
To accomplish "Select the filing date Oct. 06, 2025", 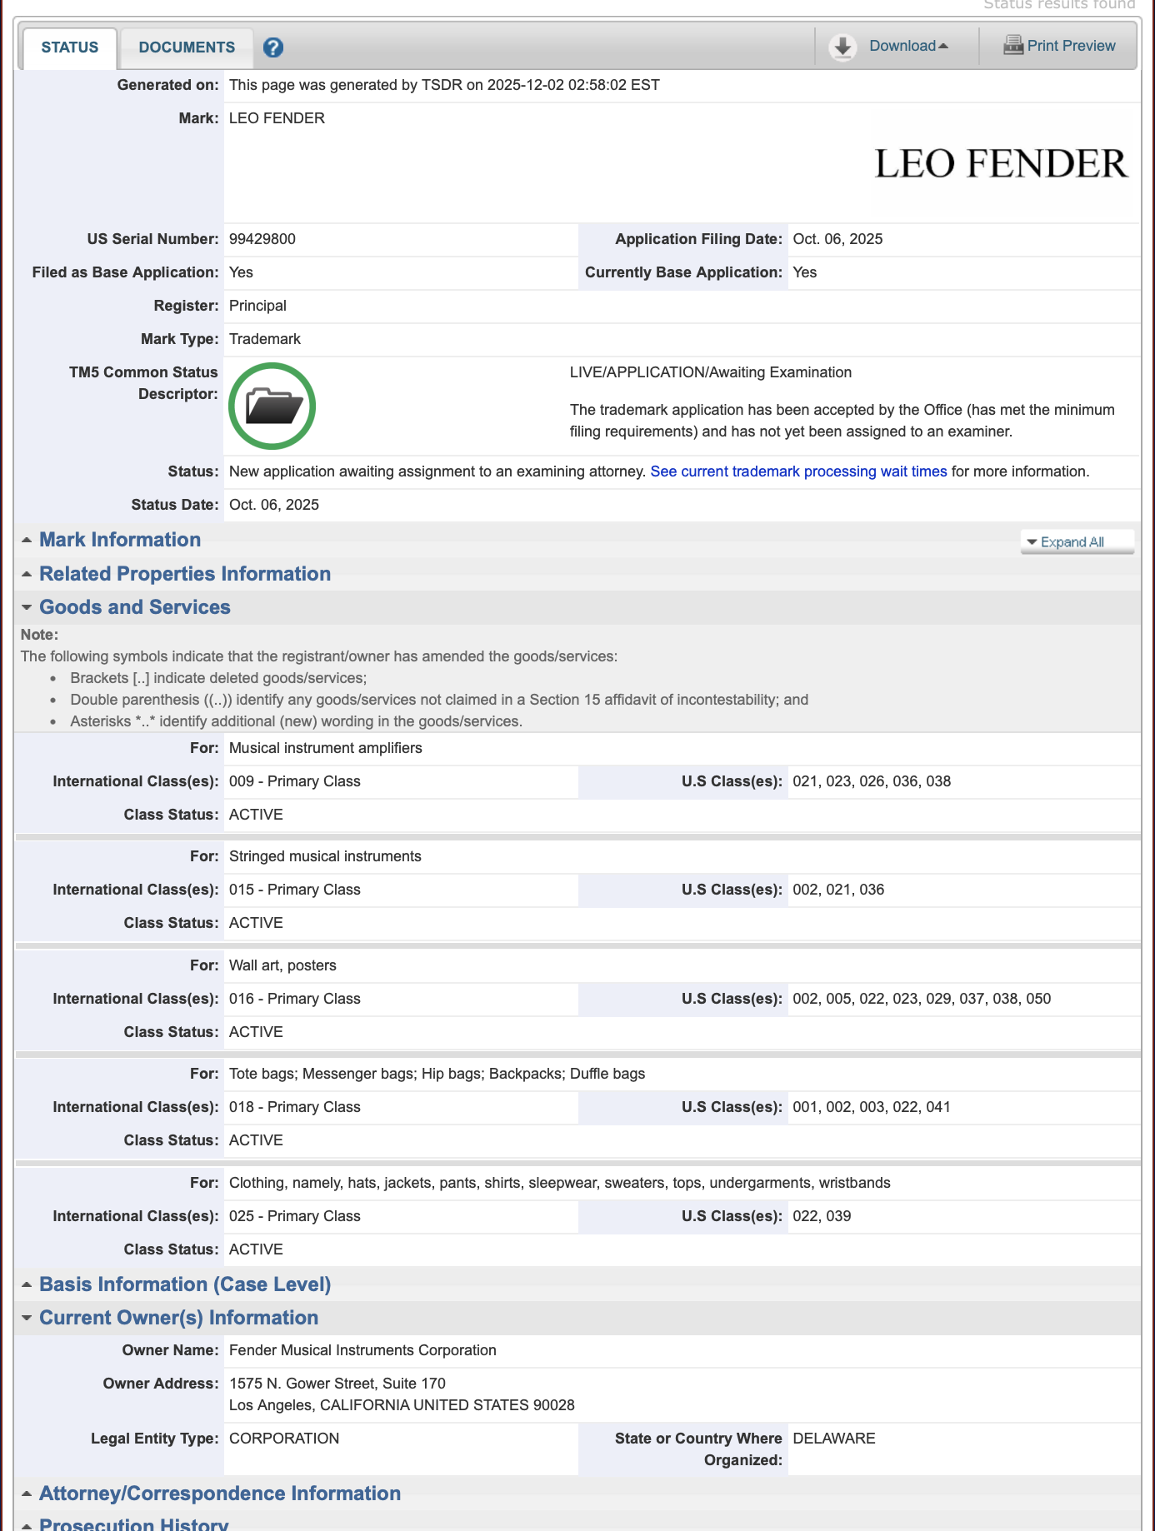I will tap(837, 239).
